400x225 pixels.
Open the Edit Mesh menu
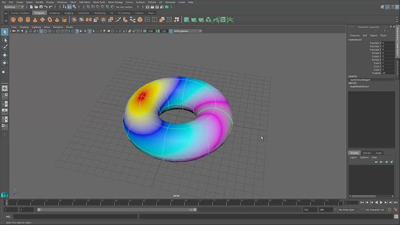click(85, 2)
